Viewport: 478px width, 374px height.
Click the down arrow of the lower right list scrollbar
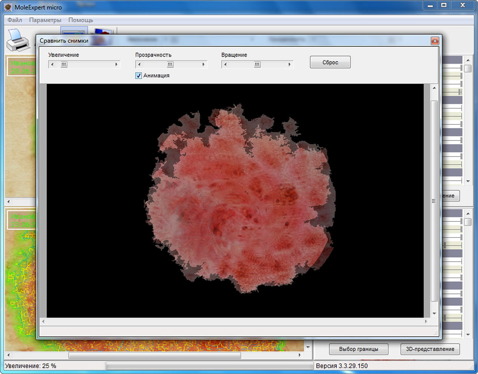(x=468, y=334)
